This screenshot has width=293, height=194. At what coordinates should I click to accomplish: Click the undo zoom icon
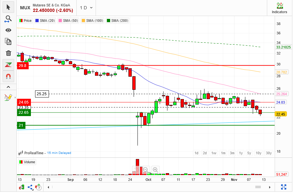click(136, 170)
